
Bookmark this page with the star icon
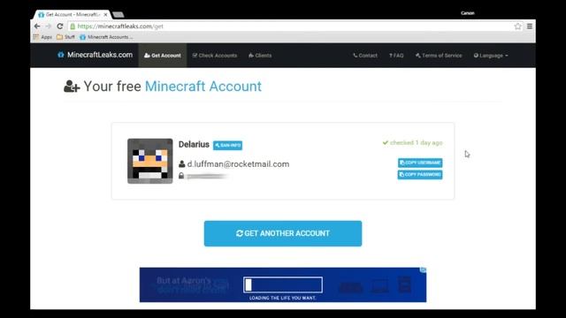point(517,26)
